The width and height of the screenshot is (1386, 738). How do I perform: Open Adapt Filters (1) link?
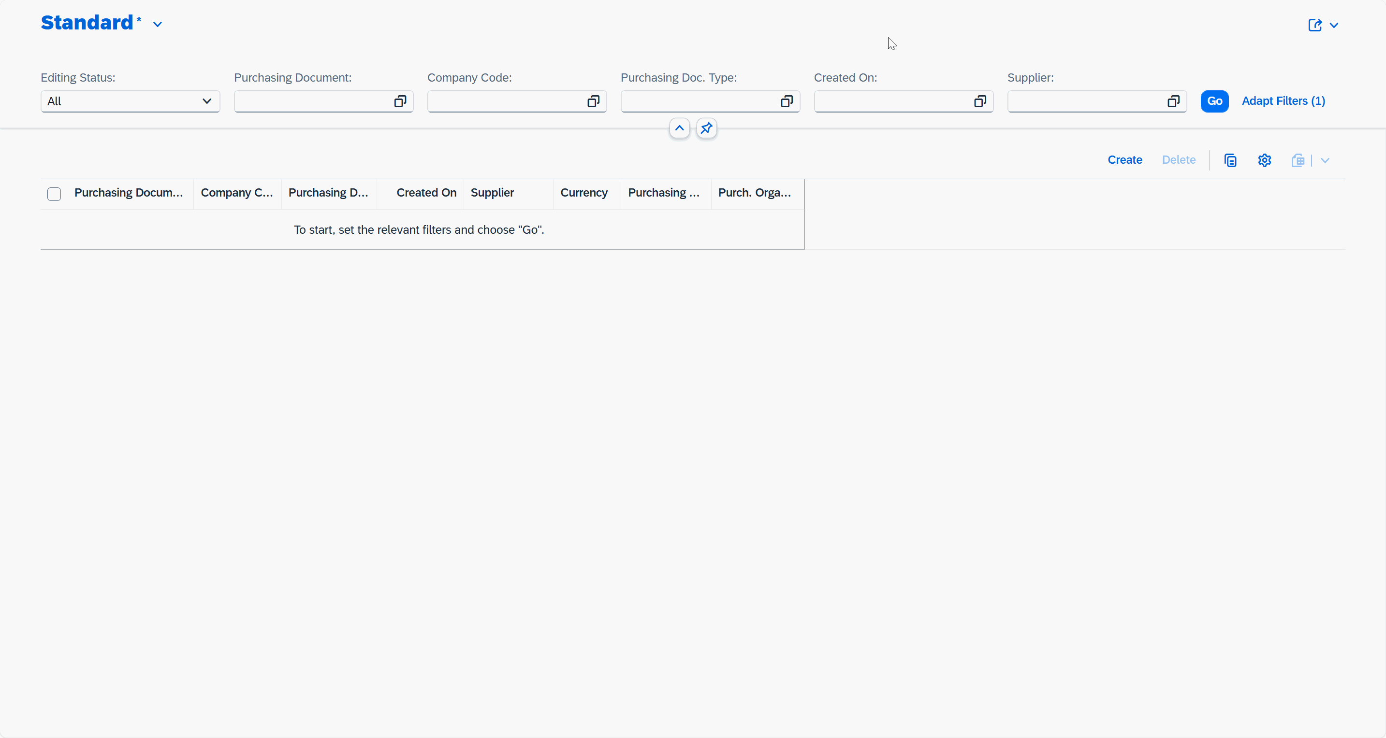click(x=1283, y=101)
